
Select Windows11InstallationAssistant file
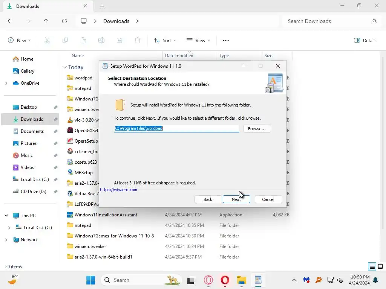106,215
